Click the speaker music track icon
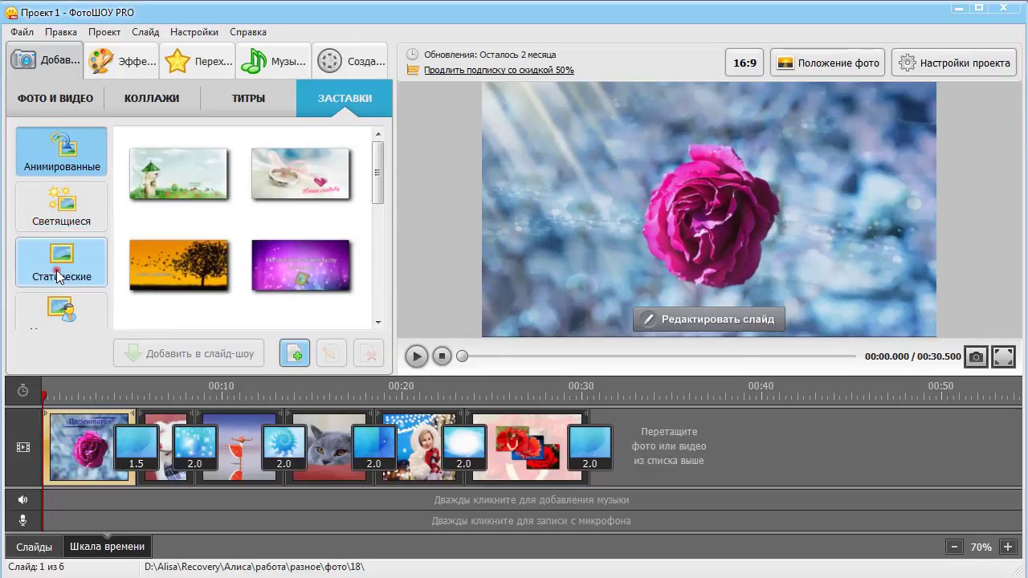The image size is (1028, 578). click(23, 499)
